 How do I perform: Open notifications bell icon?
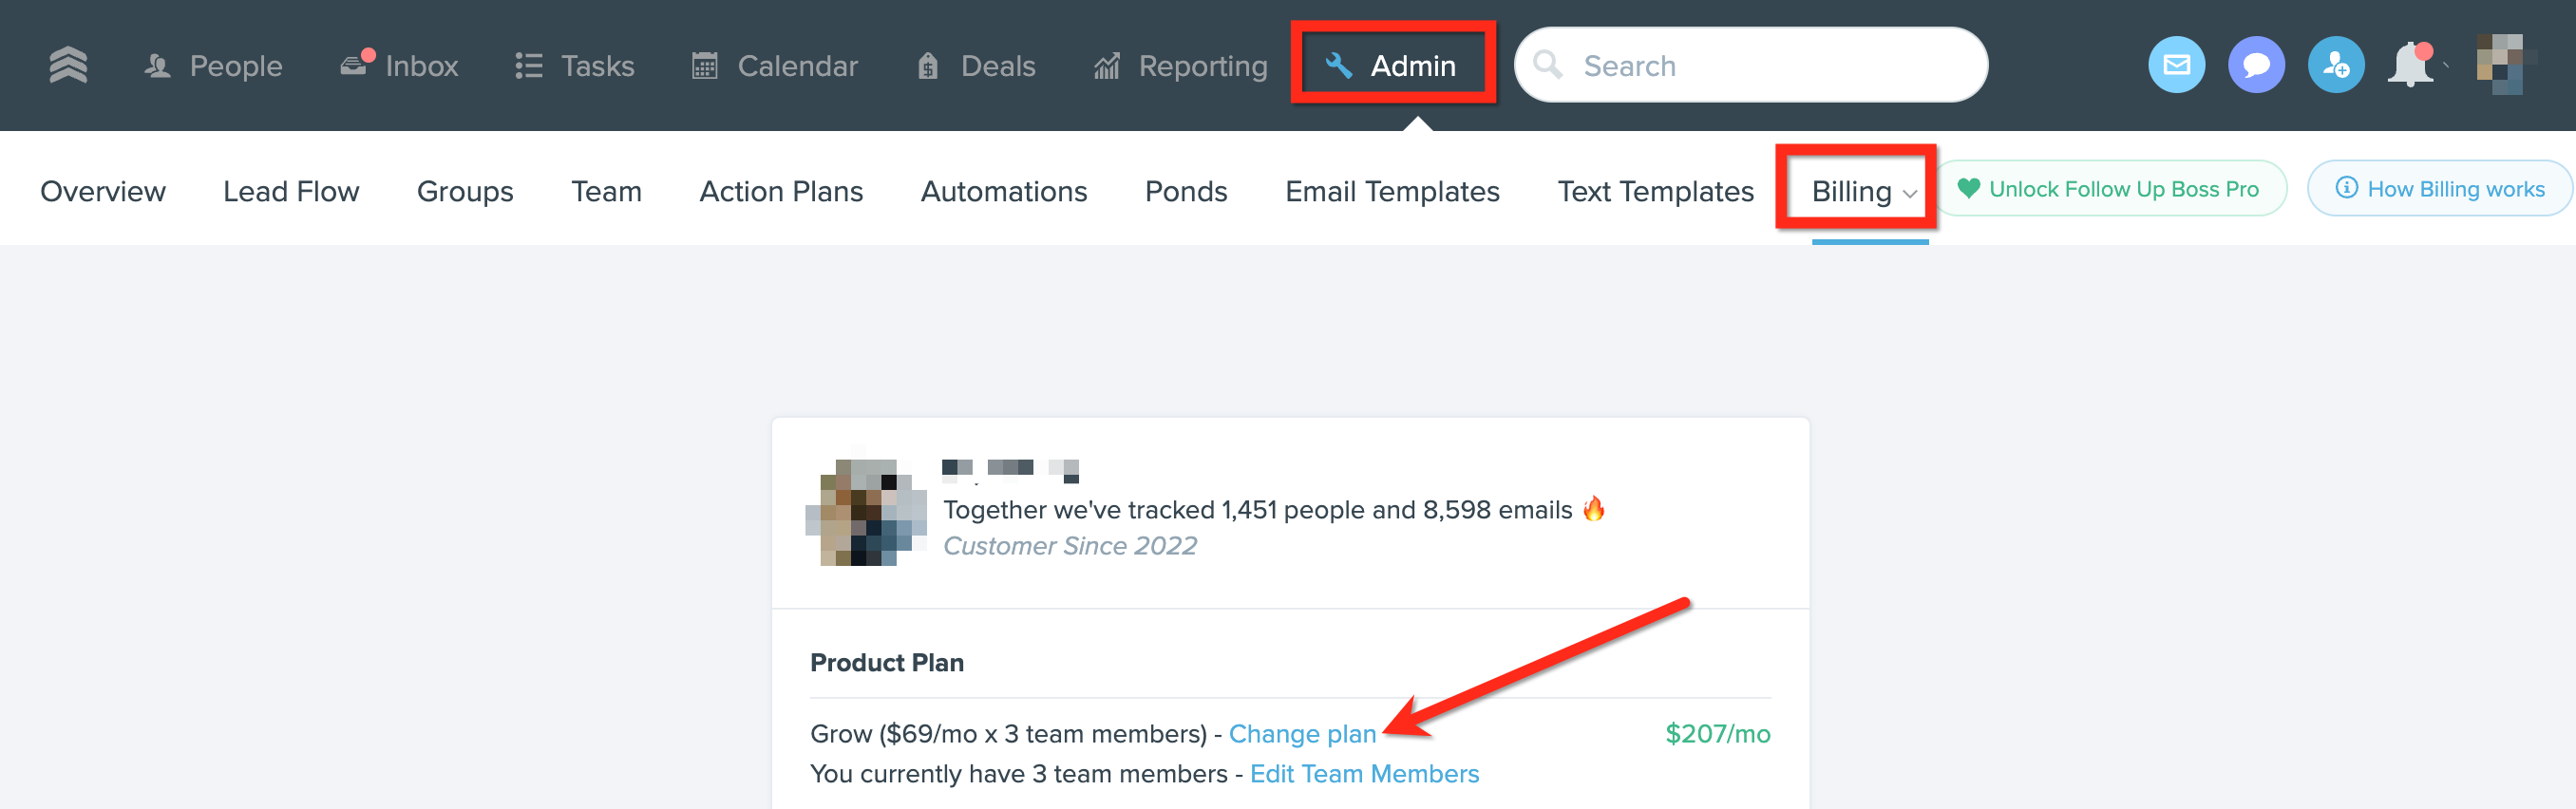click(x=2411, y=66)
